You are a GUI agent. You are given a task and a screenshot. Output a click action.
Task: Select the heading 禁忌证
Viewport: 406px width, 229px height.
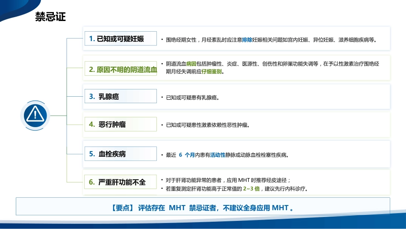click(50, 17)
